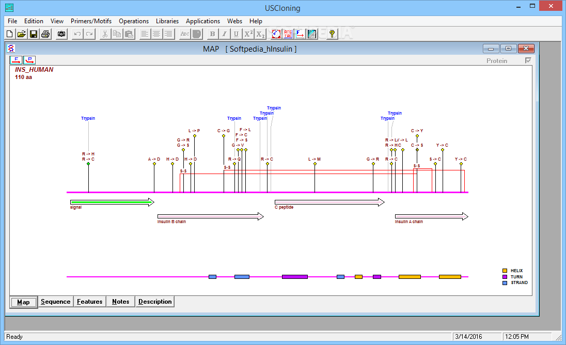This screenshot has width=566, height=345.
Task: Click the HELIX orange legend swatch
Action: click(x=505, y=271)
